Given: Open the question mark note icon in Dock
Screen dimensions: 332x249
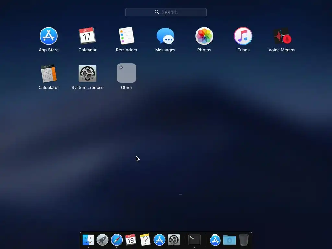Looking at the screenshot, I should point(145,240).
